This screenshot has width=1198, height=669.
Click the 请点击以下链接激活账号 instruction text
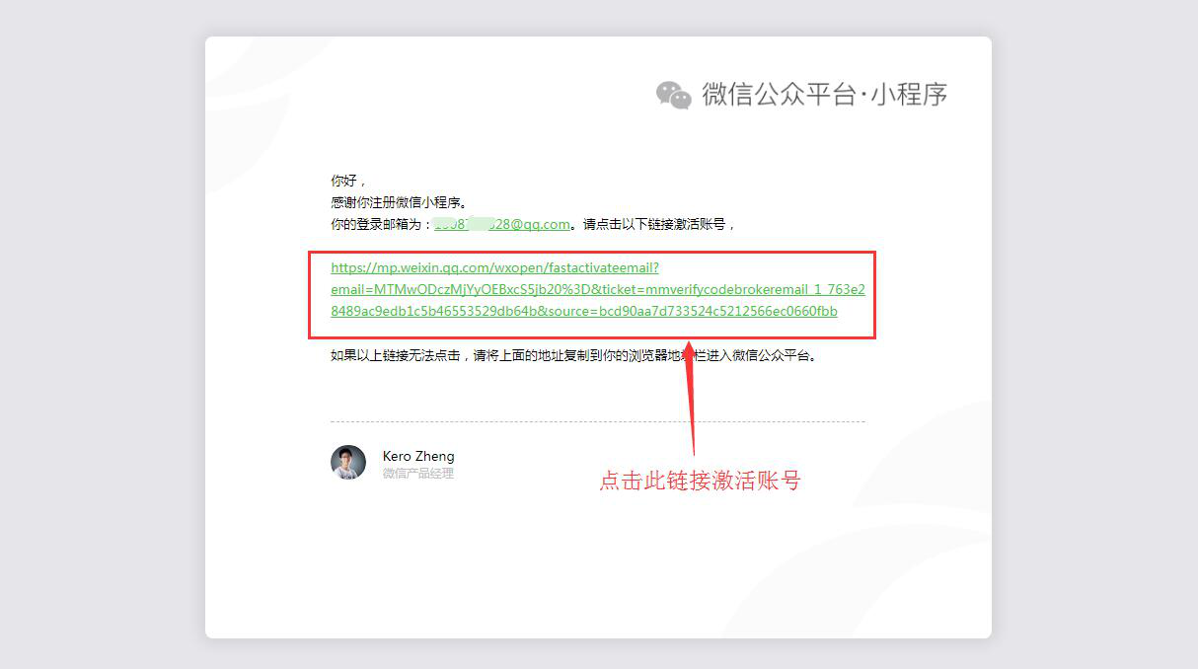[x=659, y=224]
